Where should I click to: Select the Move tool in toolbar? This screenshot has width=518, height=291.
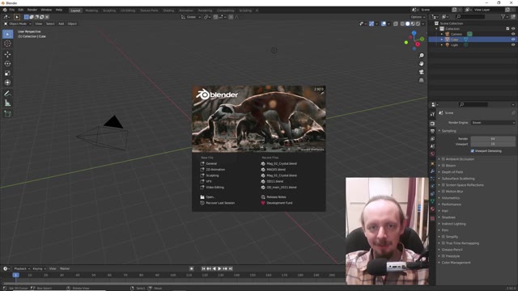pos(7,54)
